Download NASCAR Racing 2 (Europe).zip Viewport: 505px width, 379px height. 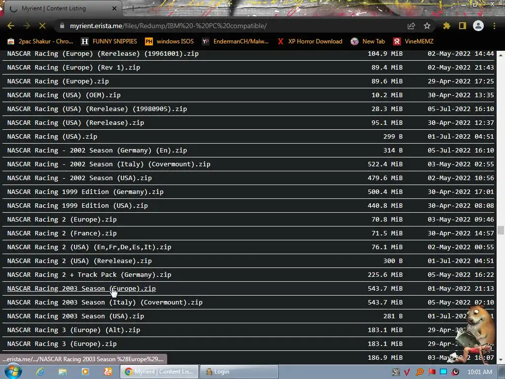(x=62, y=220)
